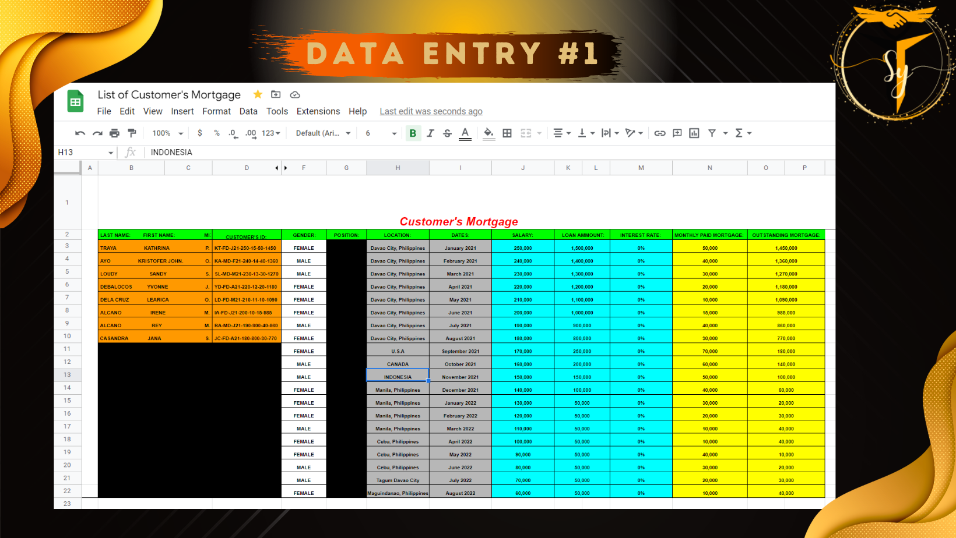This screenshot has height=538, width=956.
Task: Format as currency with the dollar icon
Action: point(200,133)
